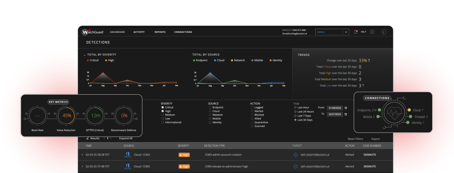The image size is (454, 173).
Task: Open the Activity menu
Action: pos(139,32)
